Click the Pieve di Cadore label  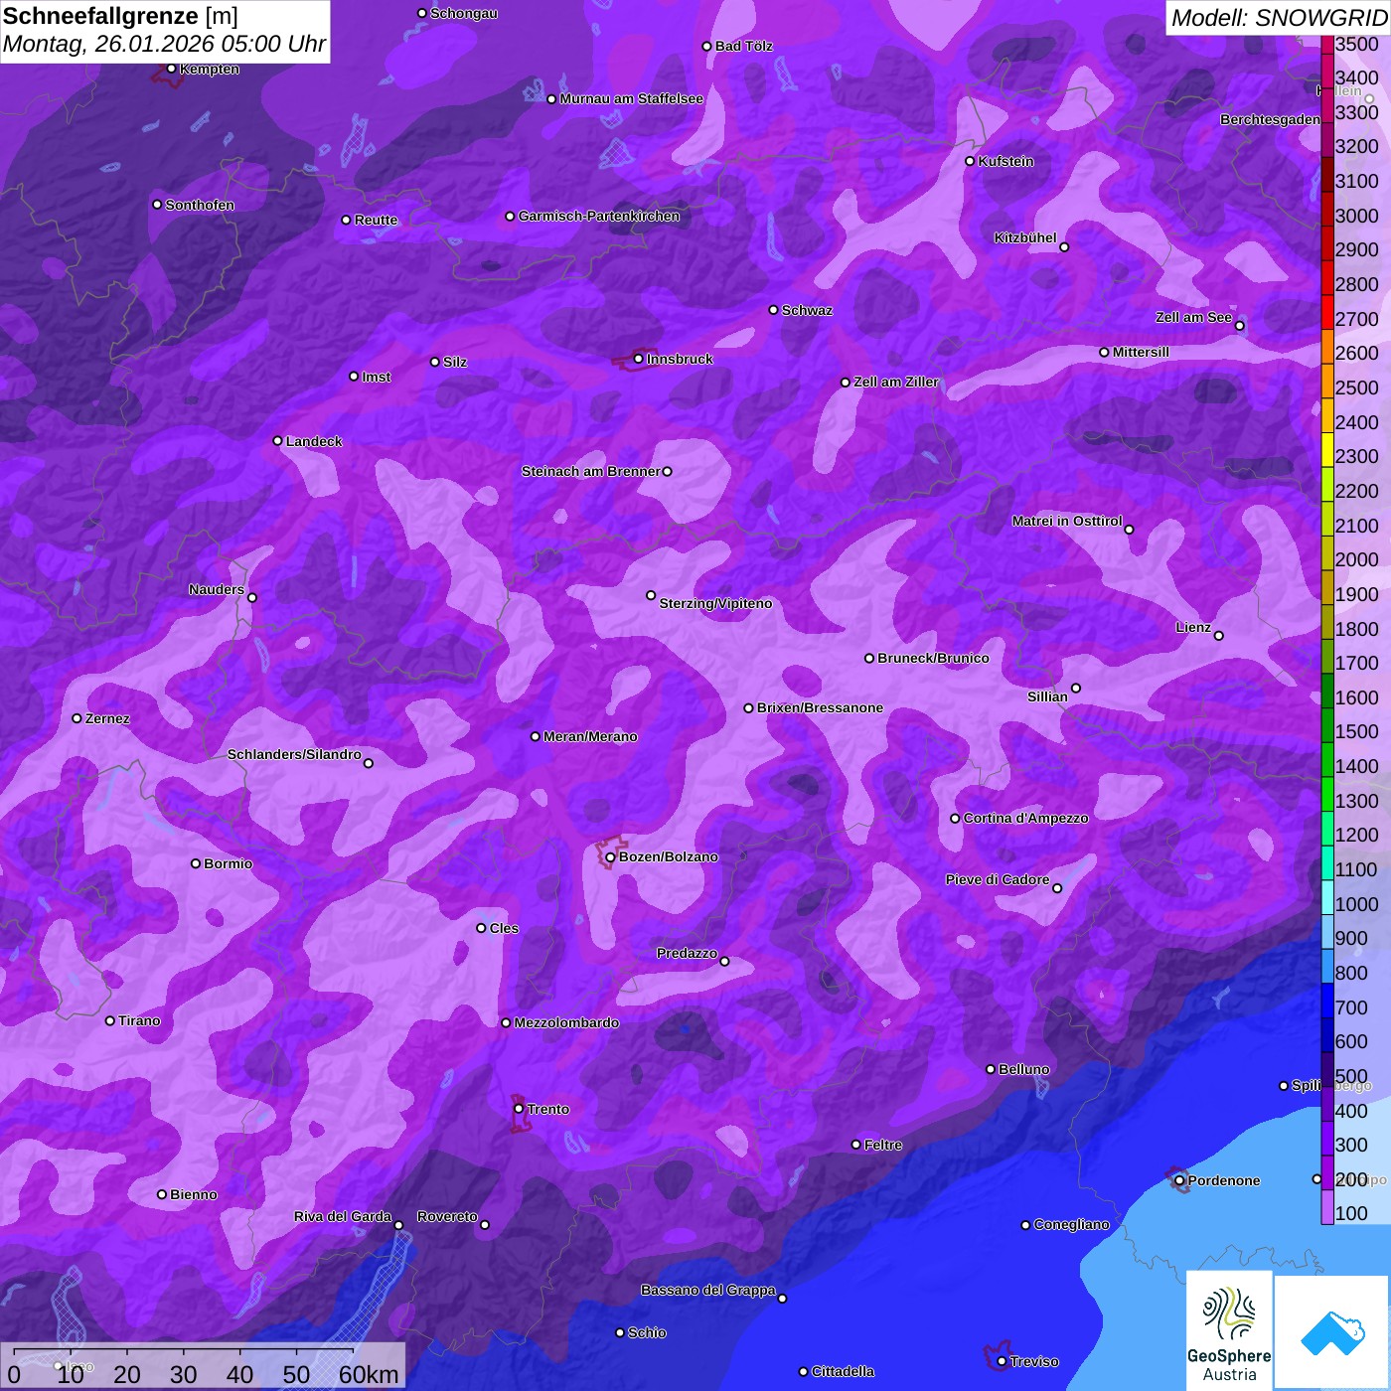pyautogui.click(x=998, y=879)
